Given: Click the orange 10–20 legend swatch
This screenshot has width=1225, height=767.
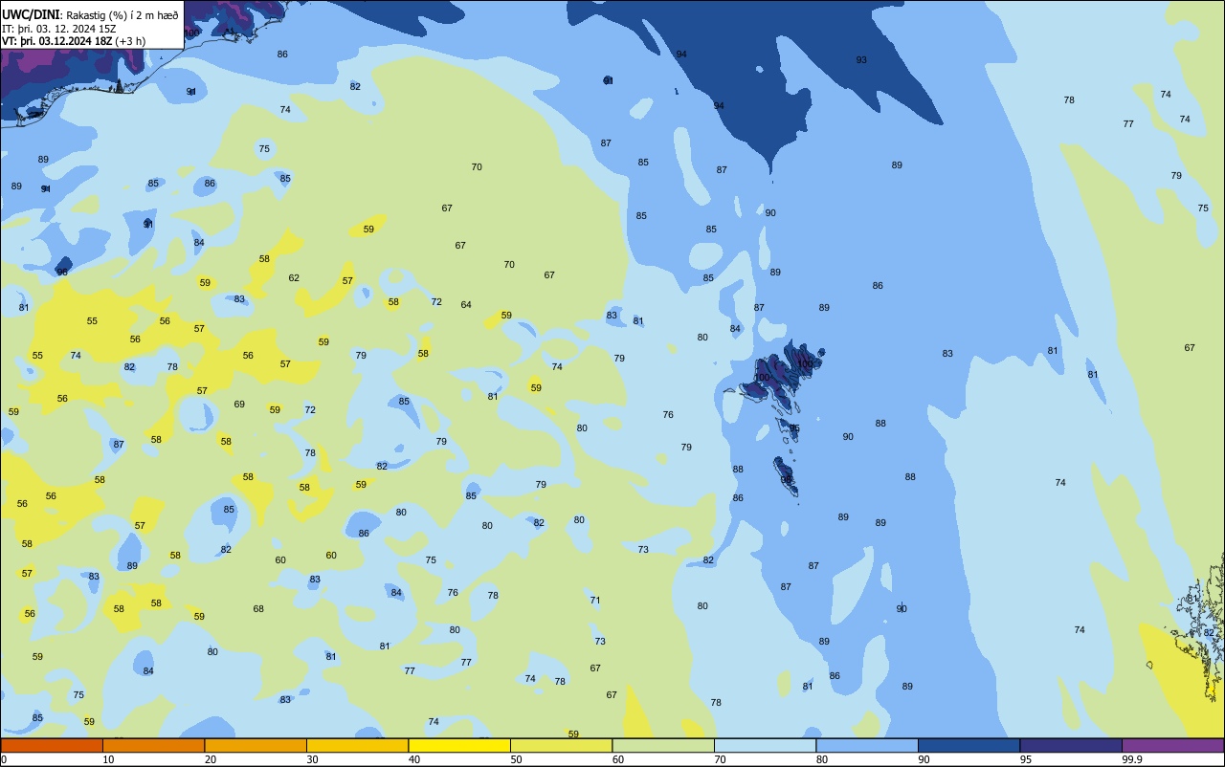Looking at the screenshot, I should coord(153,745).
